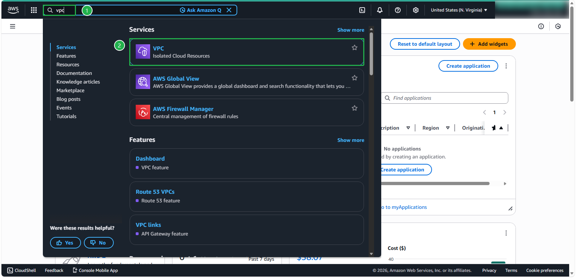The width and height of the screenshot is (576, 278).
Task: Favorite the VPC service with star
Action: click(355, 48)
